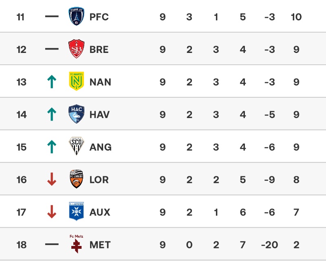Open the PFC team link
This screenshot has height=261, width=326.
(x=99, y=17)
